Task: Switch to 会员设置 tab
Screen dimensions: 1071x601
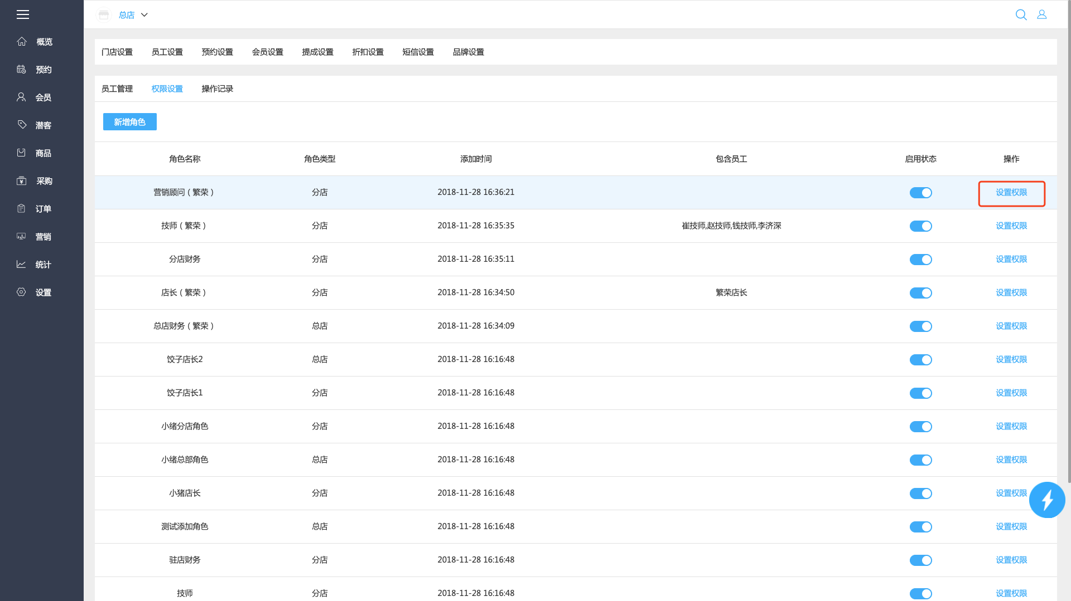Action: pos(268,52)
